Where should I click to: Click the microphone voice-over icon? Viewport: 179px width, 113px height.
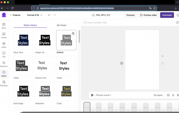173,95
